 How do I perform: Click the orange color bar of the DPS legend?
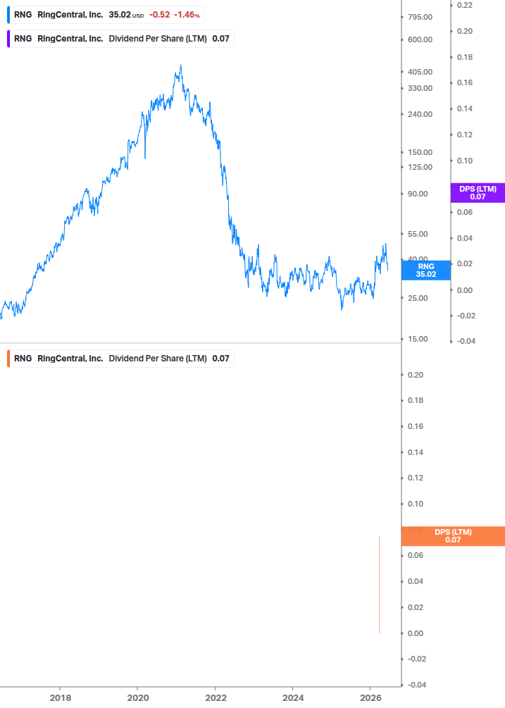(x=8, y=359)
